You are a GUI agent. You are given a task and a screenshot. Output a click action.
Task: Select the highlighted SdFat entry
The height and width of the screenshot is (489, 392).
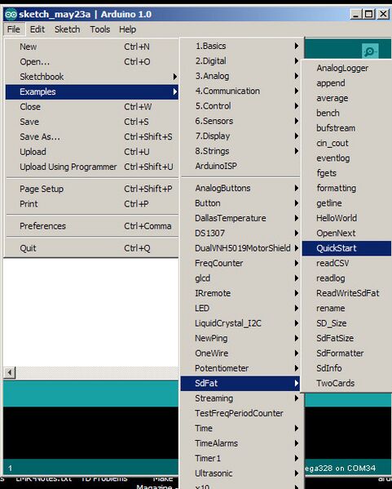coord(240,383)
